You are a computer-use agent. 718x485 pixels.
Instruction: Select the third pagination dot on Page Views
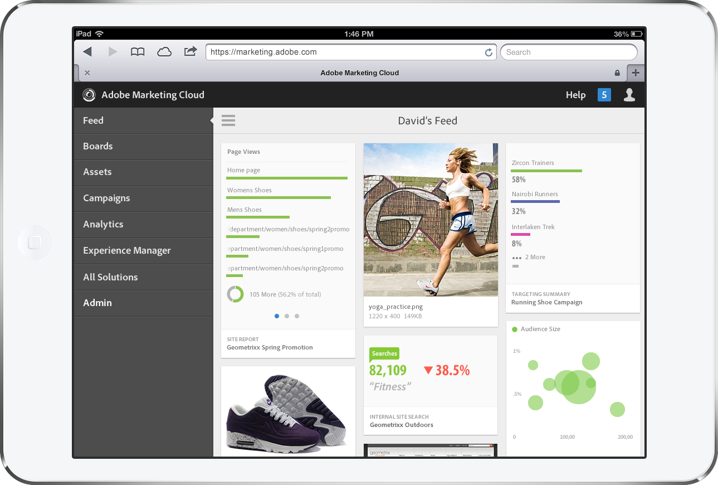(x=297, y=316)
